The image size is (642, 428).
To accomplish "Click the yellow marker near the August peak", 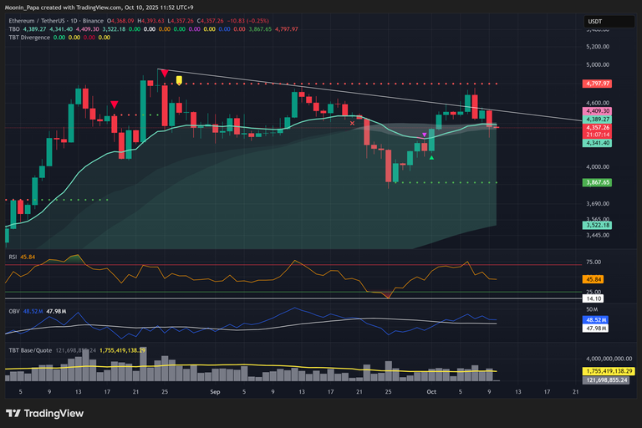I will (179, 81).
